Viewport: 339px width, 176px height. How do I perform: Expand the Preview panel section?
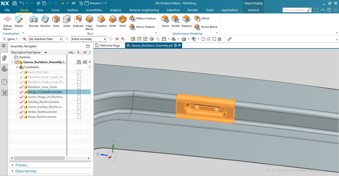(12, 165)
